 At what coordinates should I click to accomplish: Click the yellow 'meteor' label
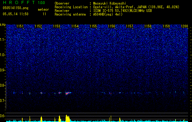(x=43, y=9)
